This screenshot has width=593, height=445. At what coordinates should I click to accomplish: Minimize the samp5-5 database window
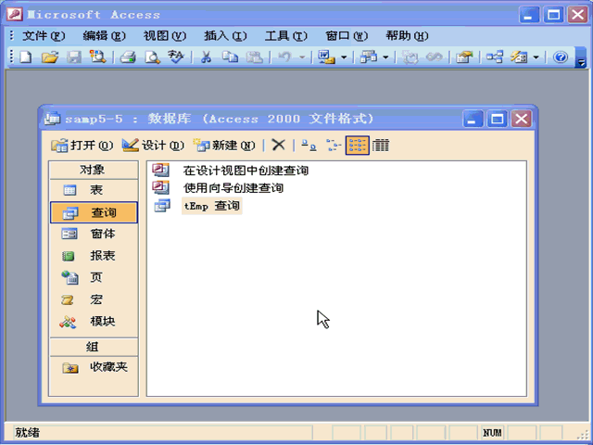click(x=473, y=120)
